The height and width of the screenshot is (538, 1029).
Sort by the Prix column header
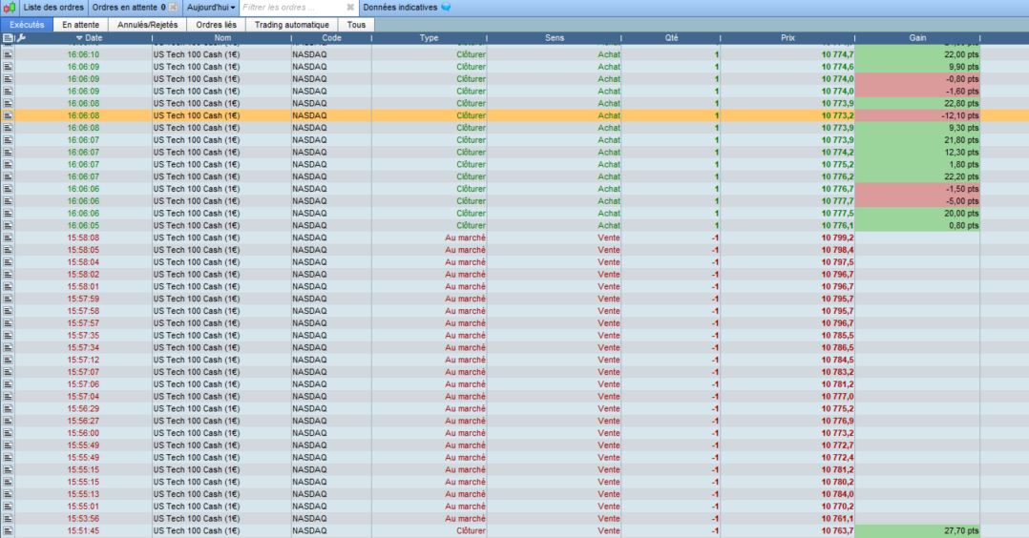pyautogui.click(x=788, y=38)
